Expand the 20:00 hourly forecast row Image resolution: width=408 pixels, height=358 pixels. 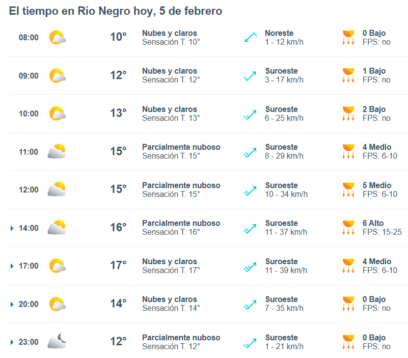(12, 304)
